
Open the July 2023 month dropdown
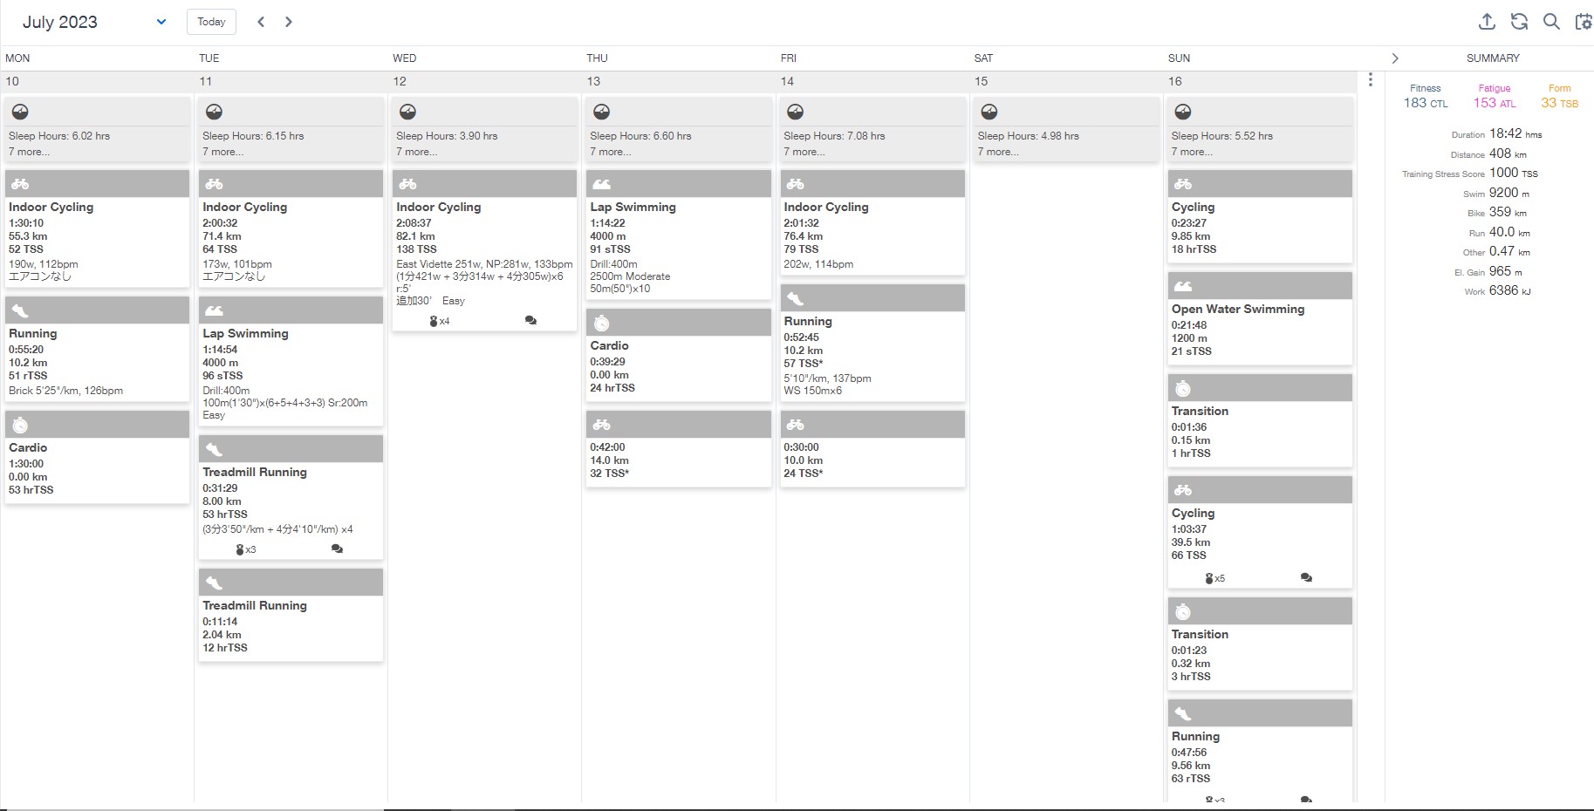(94, 22)
